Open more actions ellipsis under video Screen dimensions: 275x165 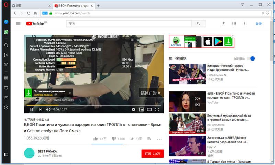(x=159, y=139)
